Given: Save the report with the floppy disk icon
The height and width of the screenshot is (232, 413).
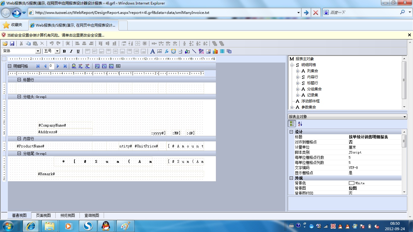Looking at the screenshot, I should (x=12, y=43).
